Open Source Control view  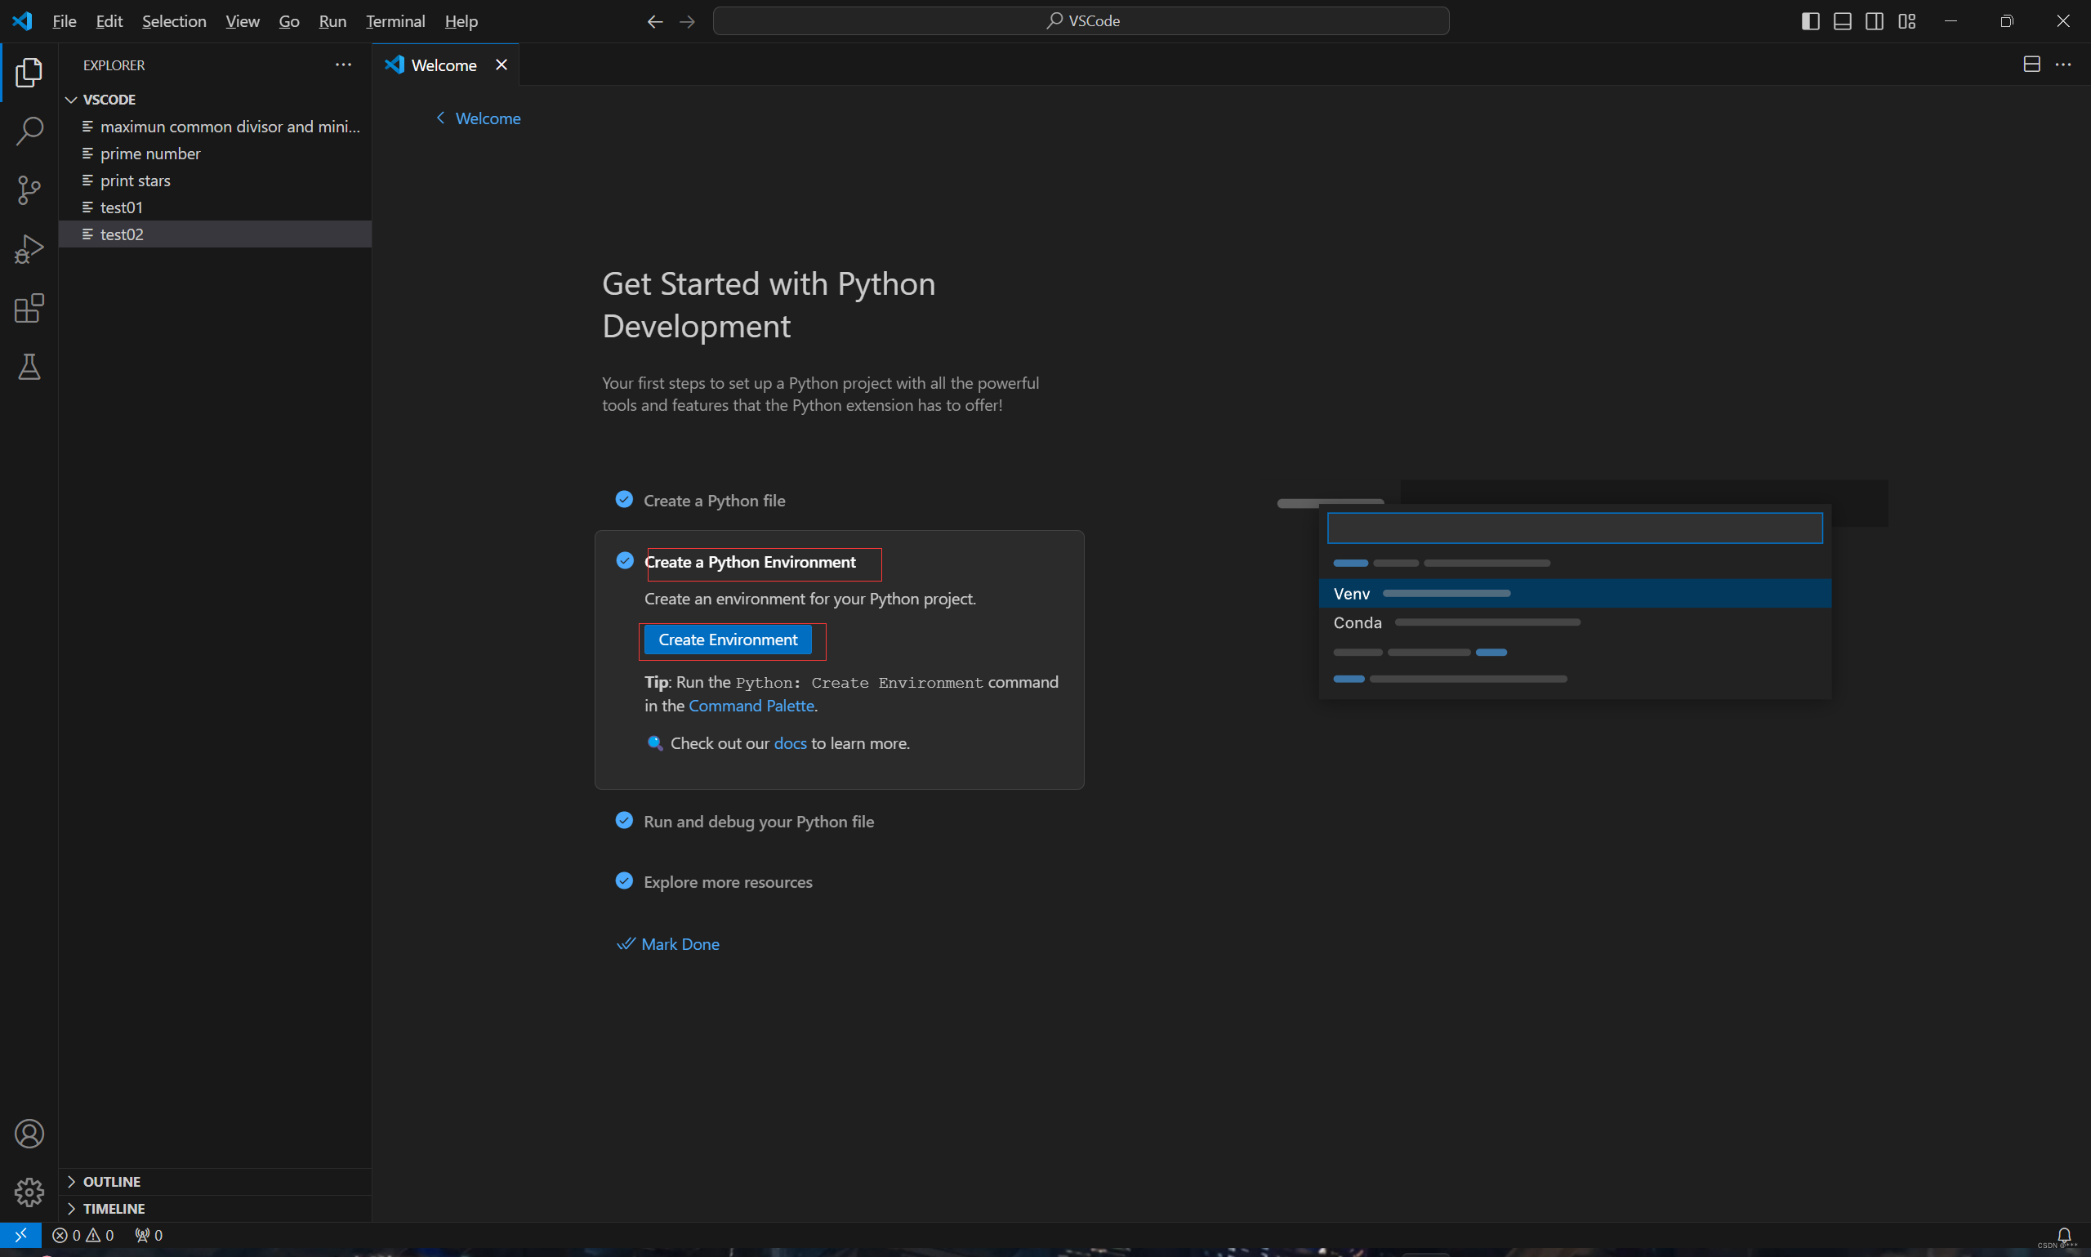tap(29, 189)
